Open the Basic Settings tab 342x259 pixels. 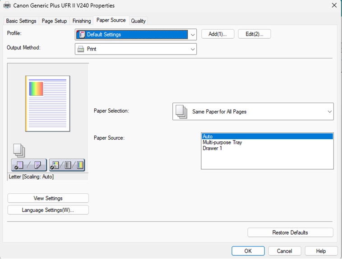click(21, 21)
